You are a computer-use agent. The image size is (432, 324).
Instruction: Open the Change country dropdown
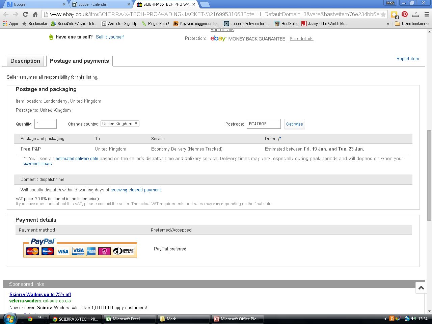[120, 124]
